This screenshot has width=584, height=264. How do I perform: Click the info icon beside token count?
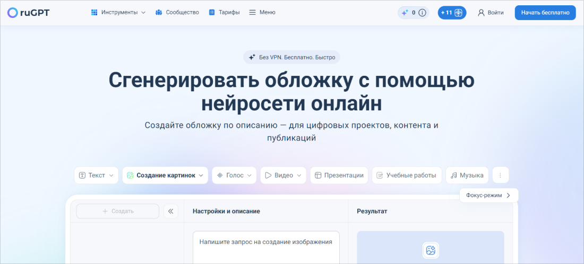(423, 13)
